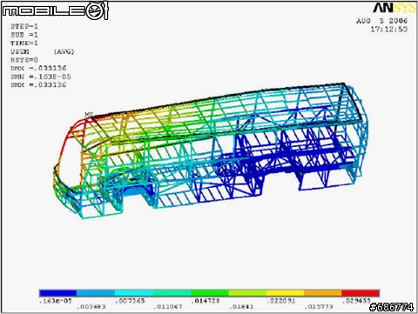Click the SMN =.163E-05 value
Image resolution: width=418 pixels, height=314 pixels.
point(41,77)
